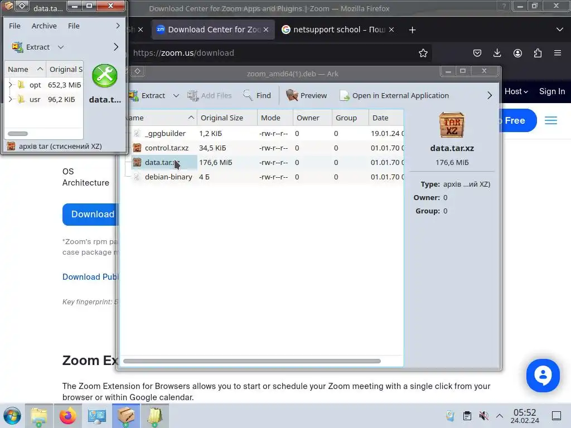The width and height of the screenshot is (571, 428).
Task: Close the Download Center for Zoom tab
Action: tap(266, 30)
